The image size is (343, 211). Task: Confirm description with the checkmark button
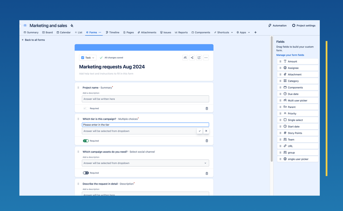click(199, 131)
